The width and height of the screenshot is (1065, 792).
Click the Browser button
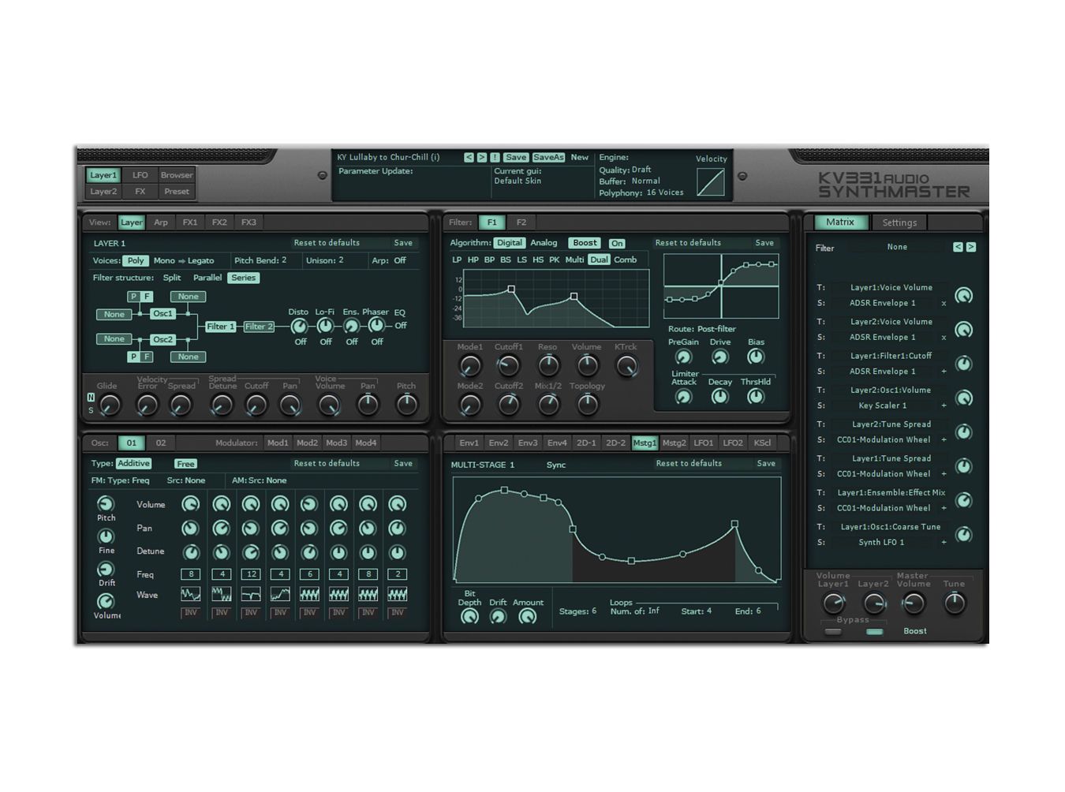click(x=176, y=175)
